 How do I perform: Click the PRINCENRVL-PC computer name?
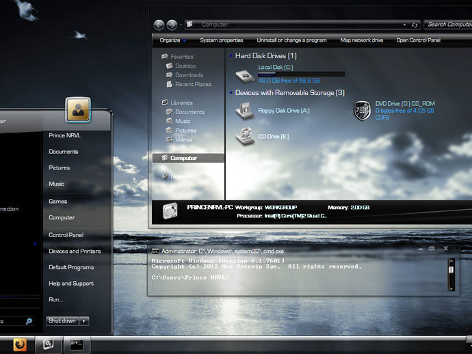click(210, 208)
